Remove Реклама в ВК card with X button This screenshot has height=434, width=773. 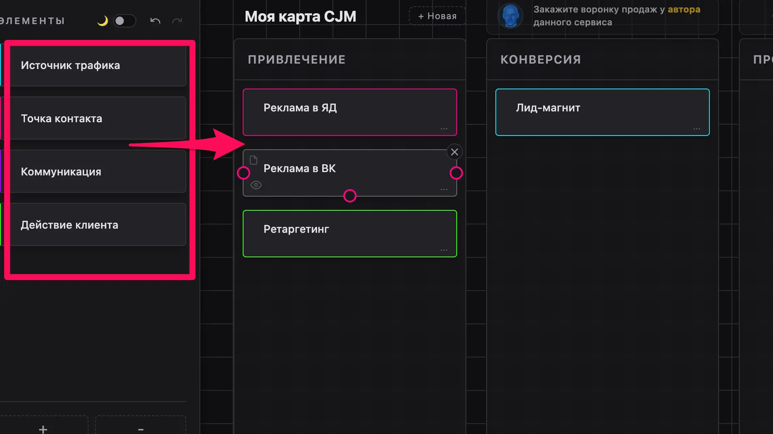[455, 152]
